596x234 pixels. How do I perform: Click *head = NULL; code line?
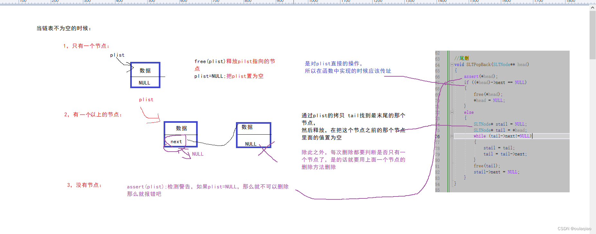click(489, 100)
